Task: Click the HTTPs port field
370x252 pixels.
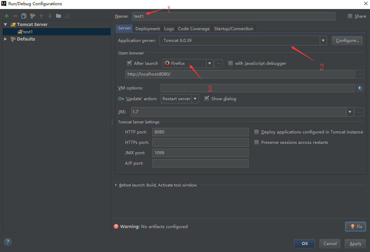Action: pos(200,142)
